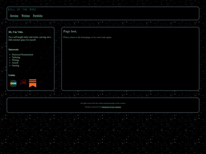Open the Portfolio nav link
Viewport: 206px width, 154px height.
point(38,16)
